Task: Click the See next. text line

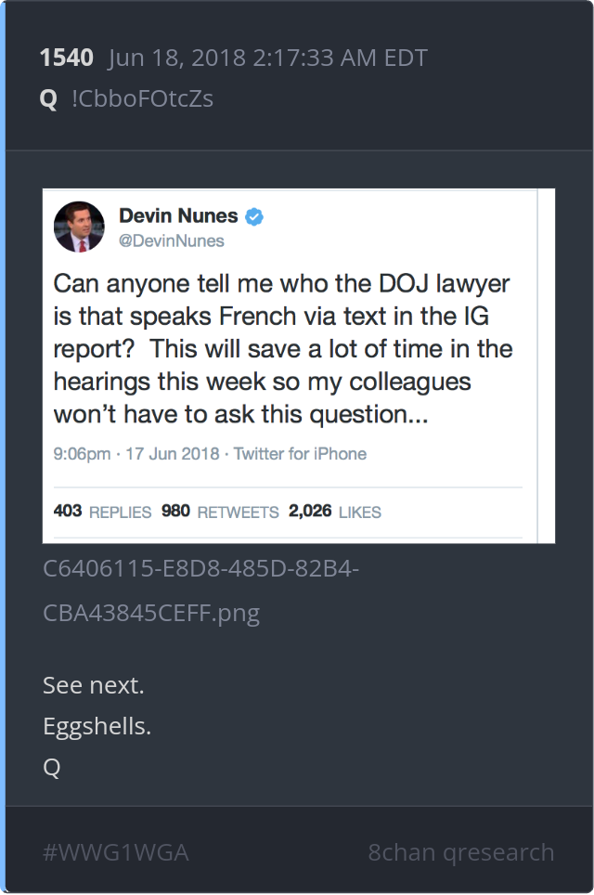Action: click(x=94, y=685)
